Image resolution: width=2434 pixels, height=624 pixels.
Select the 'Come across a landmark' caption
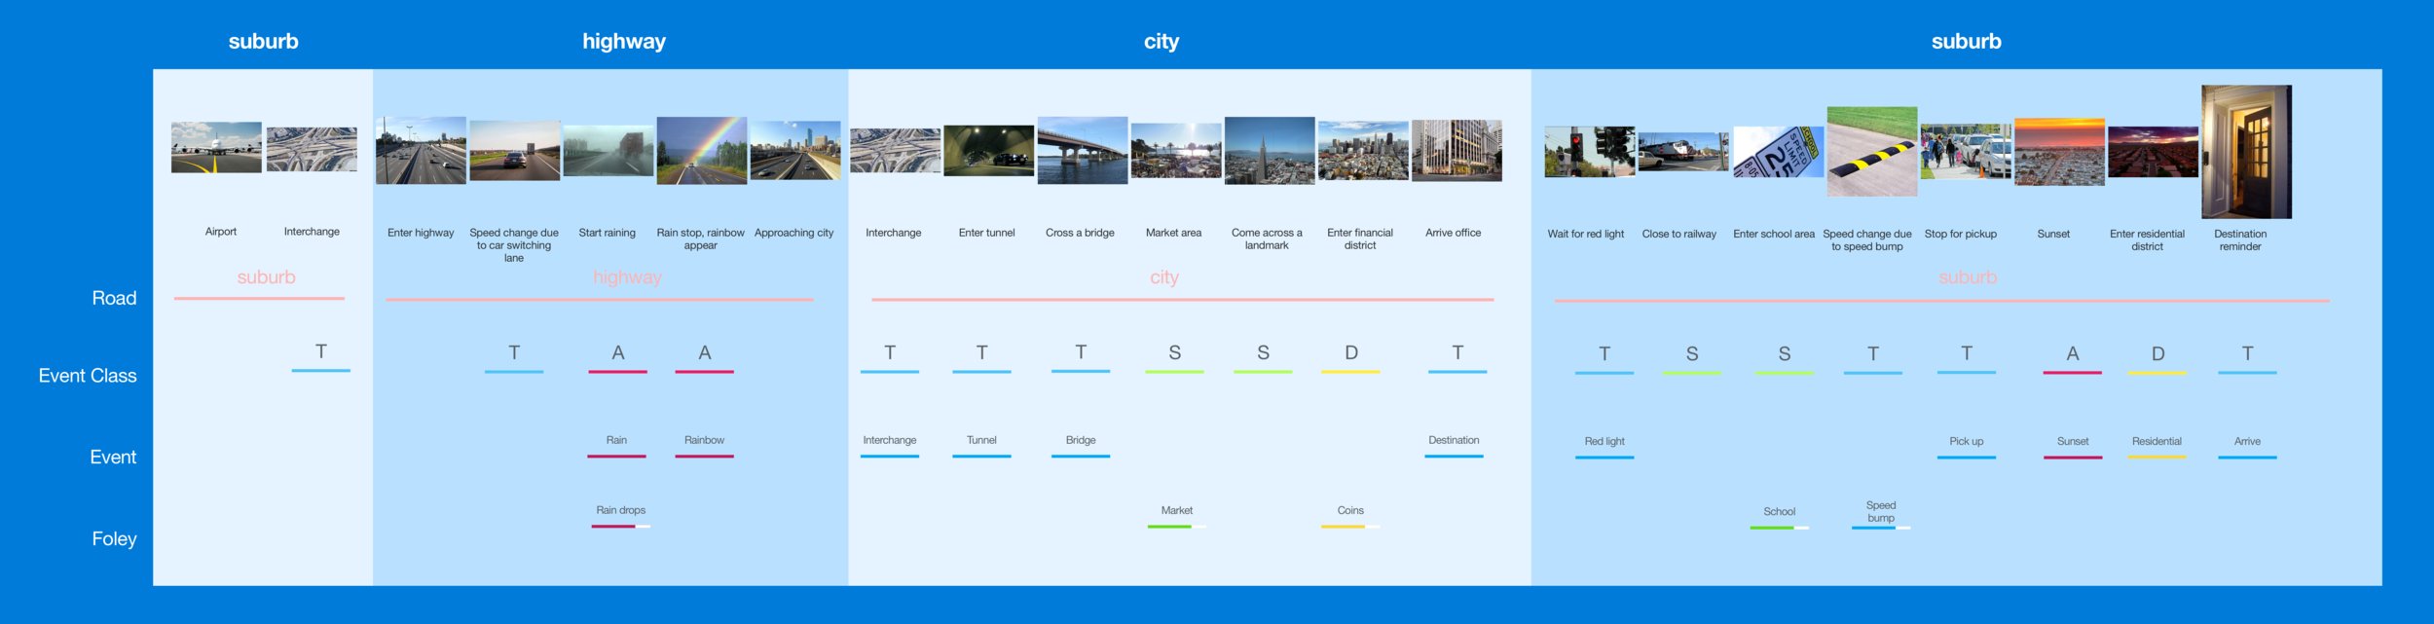point(1267,239)
